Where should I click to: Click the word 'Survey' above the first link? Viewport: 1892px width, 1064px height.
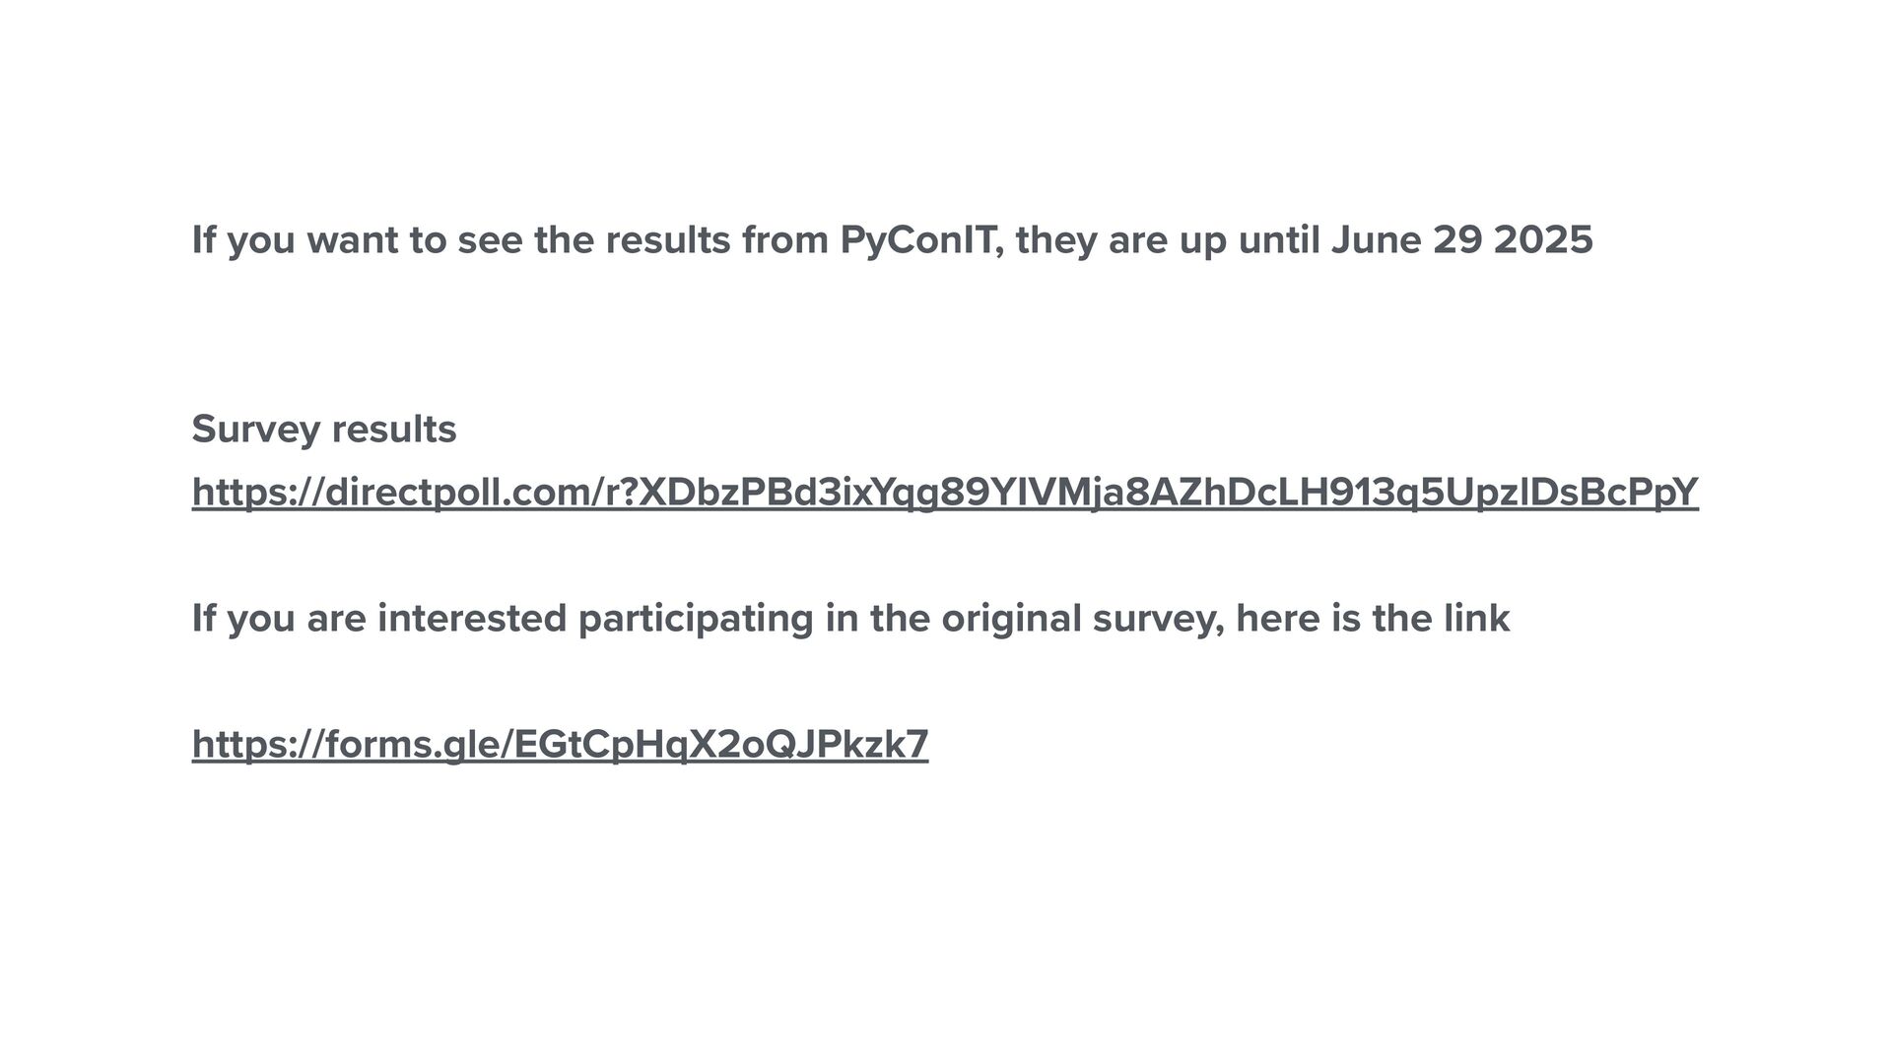pyautogui.click(x=255, y=429)
